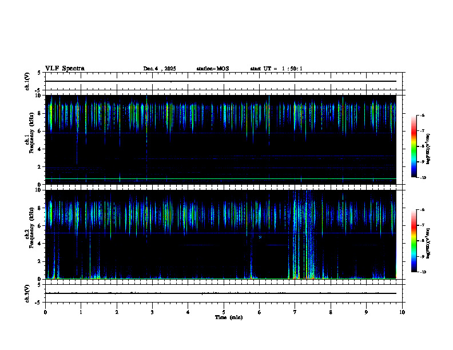The width and height of the screenshot is (453, 350).
Task: Click time axis tick label "2"
Action: 117,312
